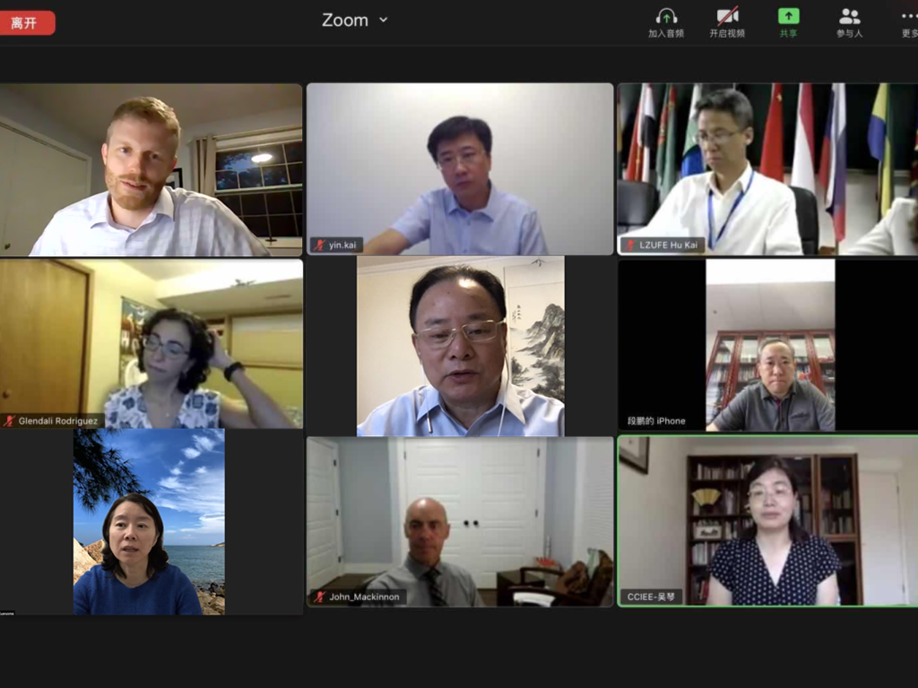918x688 pixels.
Task: Open the green share screen icon
Action: coord(788,16)
